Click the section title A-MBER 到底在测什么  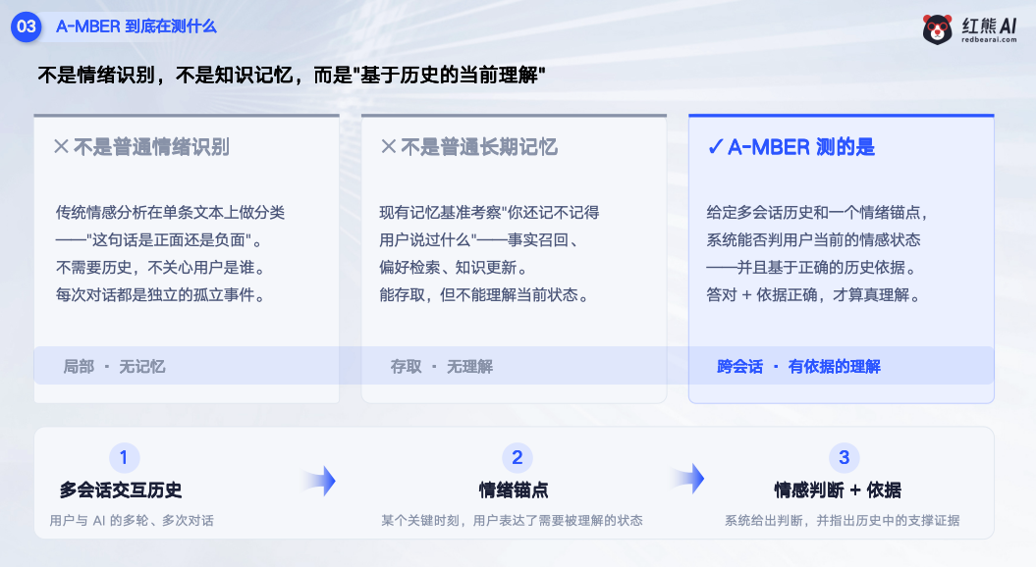[x=136, y=26]
